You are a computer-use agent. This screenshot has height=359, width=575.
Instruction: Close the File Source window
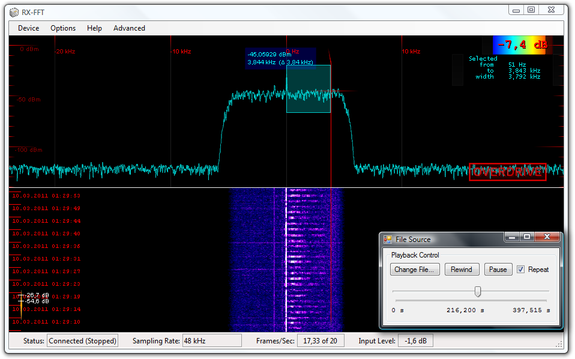pos(547,237)
